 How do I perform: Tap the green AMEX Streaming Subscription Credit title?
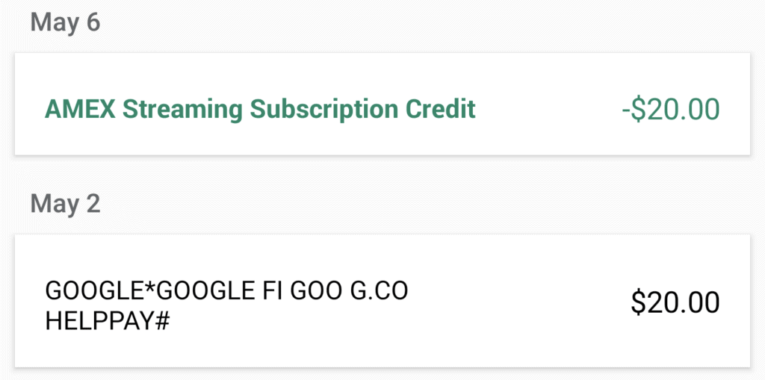[260, 109]
